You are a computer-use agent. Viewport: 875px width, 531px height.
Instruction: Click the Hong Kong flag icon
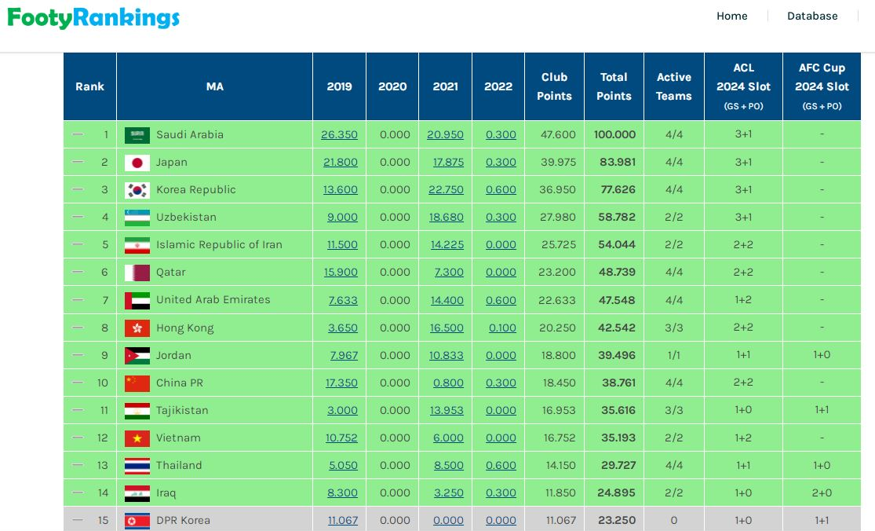(x=137, y=328)
